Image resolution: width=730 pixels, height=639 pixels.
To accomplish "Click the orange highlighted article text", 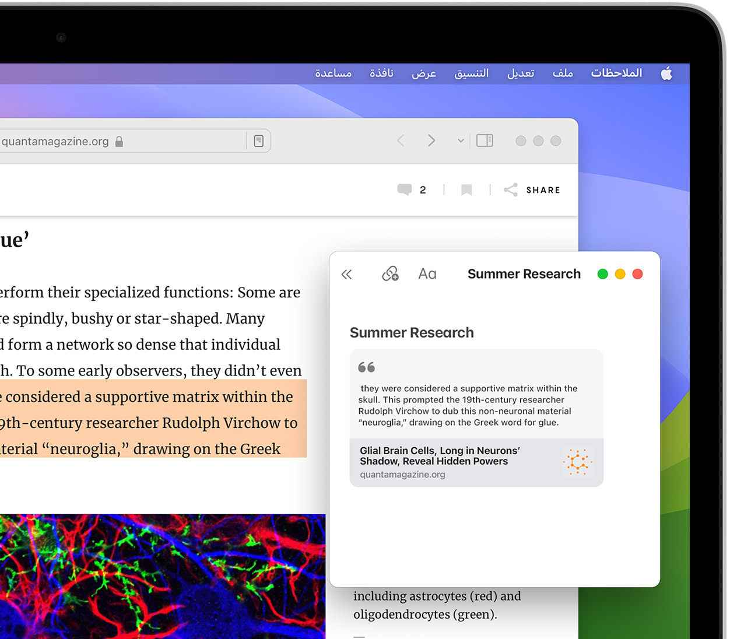I will 152,423.
